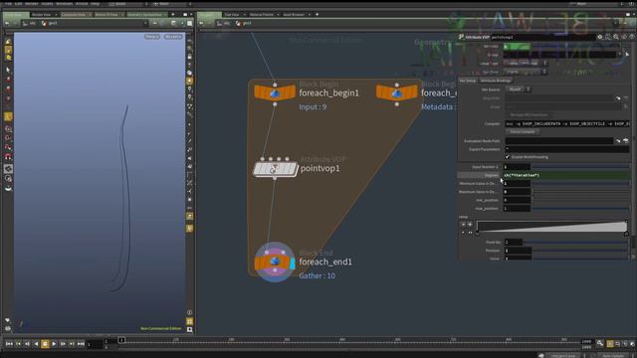Click the ramp Point No field
This screenshot has height=358, width=637.
[514, 243]
